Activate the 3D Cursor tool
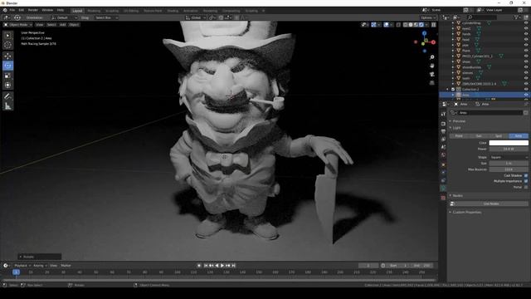Image resolution: width=531 pixels, height=299 pixels. (x=7, y=45)
